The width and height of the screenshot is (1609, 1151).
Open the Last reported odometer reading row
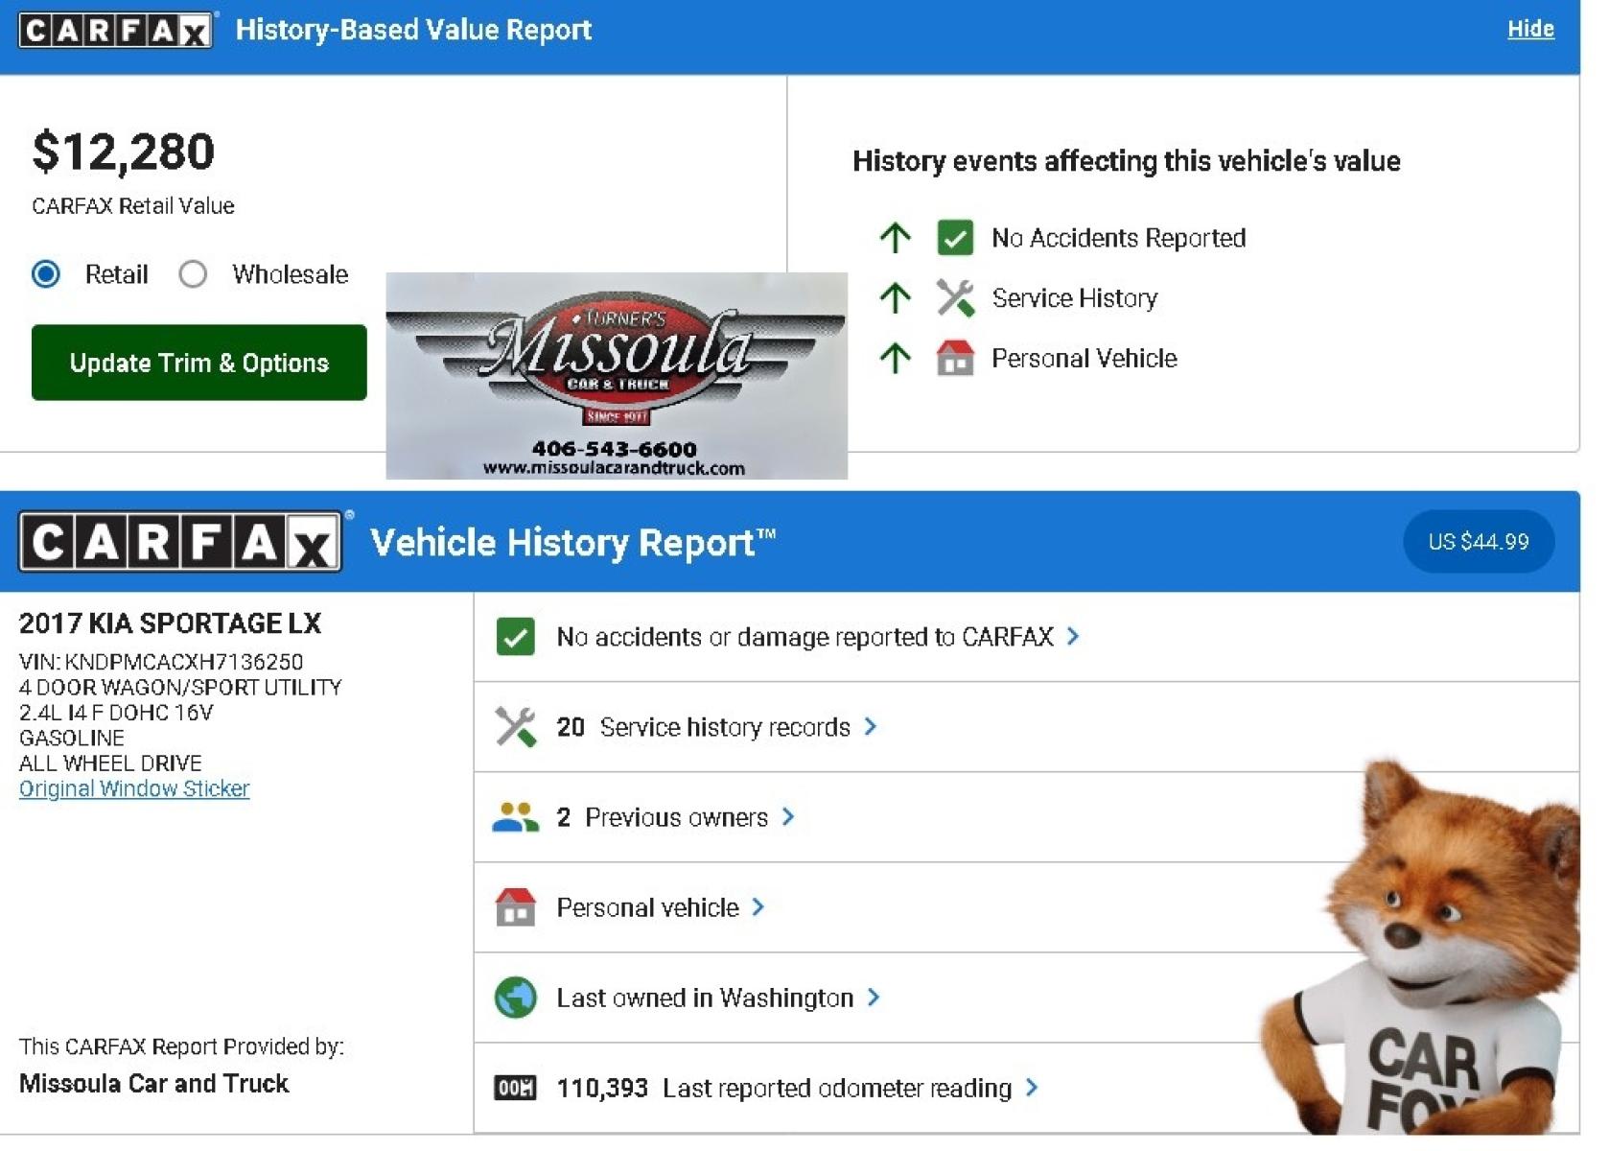coord(1027,1088)
